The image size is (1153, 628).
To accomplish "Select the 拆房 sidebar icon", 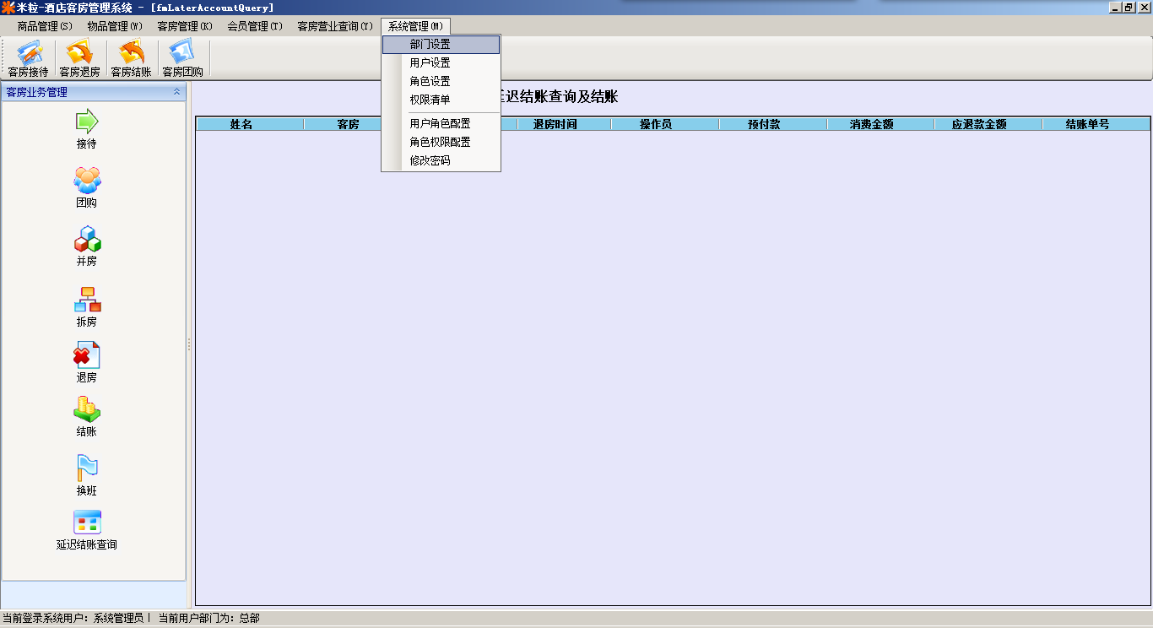I will point(87,300).
